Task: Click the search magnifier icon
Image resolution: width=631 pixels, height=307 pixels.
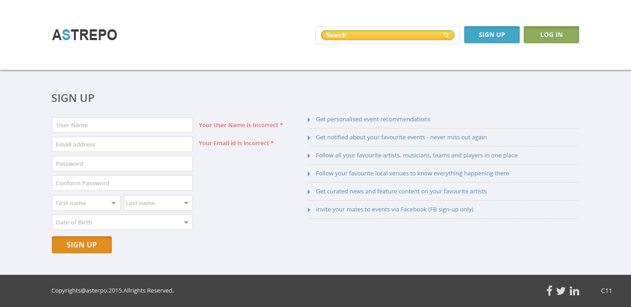Action: click(x=446, y=35)
